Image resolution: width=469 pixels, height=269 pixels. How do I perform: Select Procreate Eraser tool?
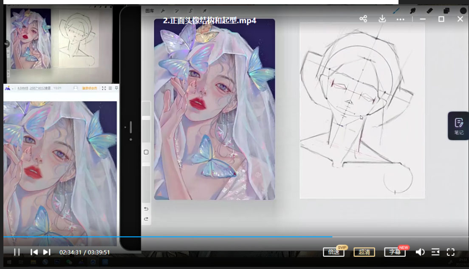429,11
